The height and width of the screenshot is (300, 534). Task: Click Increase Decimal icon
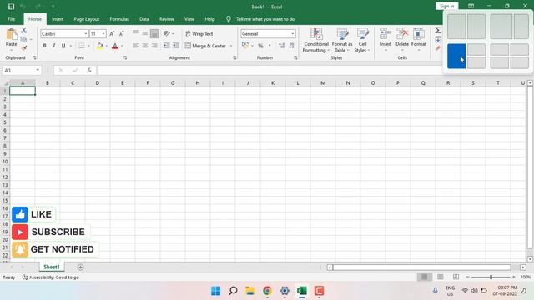(281, 46)
